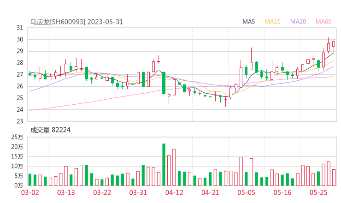
Task: Click the price axis value 31
Action: tap(20, 28)
